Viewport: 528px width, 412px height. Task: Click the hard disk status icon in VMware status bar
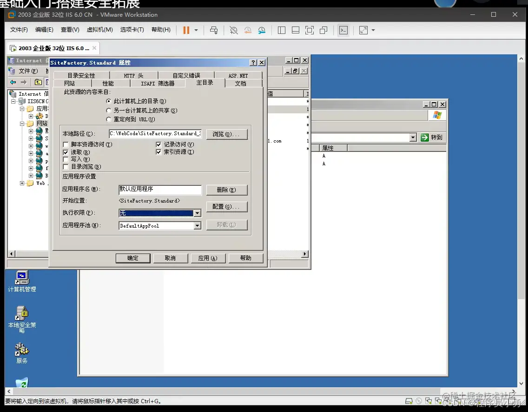click(409, 401)
